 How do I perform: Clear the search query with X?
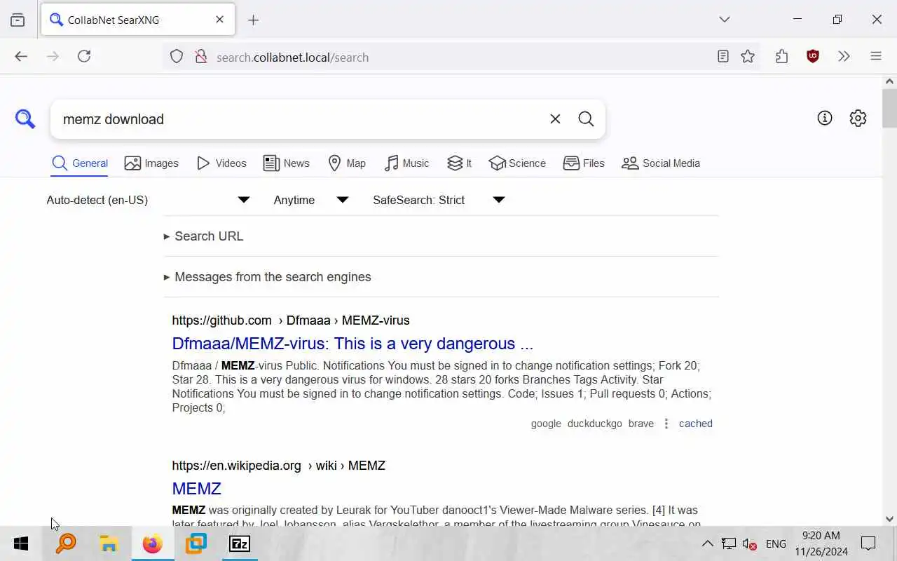[x=555, y=119]
